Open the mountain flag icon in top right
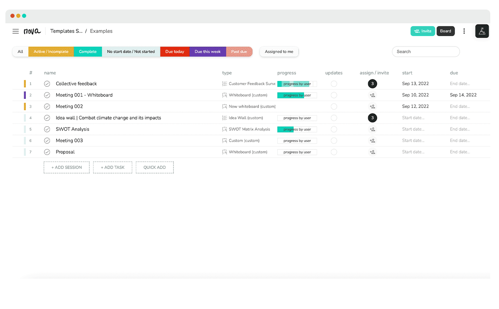The width and height of the screenshot is (499, 309). (482, 31)
